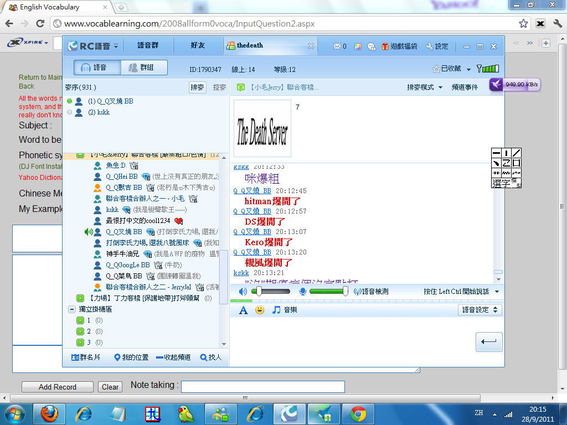
Task: Toggle the 控麥 mic control button
Action: point(219,87)
